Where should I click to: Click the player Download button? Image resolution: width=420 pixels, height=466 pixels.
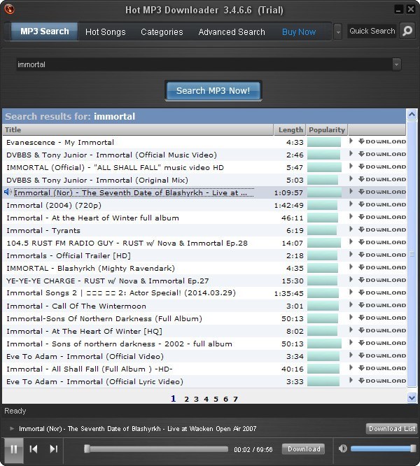click(x=304, y=449)
